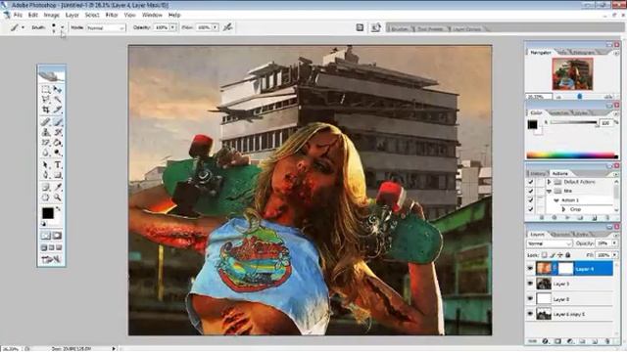The height and width of the screenshot is (352, 627).
Task: Expand the Crop step triangle
Action: (x=563, y=209)
